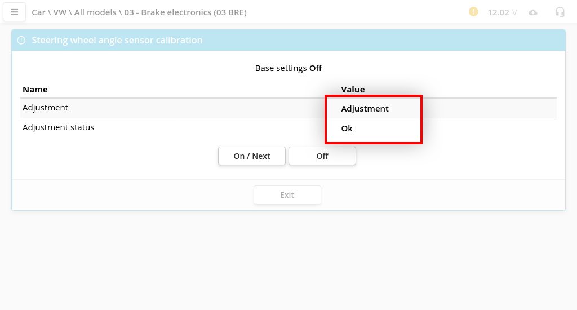The image size is (577, 310).
Task: Open headset support icon
Action: click(560, 12)
